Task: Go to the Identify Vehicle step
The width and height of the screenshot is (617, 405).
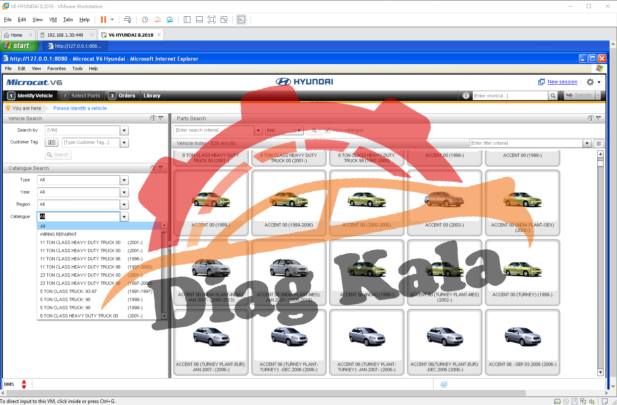Action: 31,96
